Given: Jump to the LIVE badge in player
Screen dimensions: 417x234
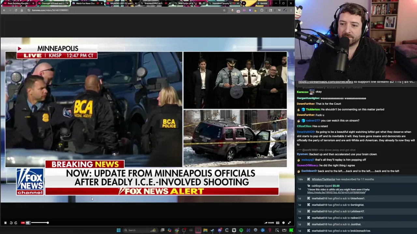Looking at the screenshot, I should [23, 223].
